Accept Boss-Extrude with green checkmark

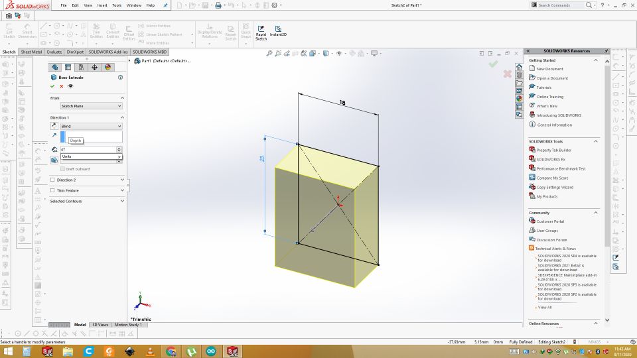click(x=52, y=86)
